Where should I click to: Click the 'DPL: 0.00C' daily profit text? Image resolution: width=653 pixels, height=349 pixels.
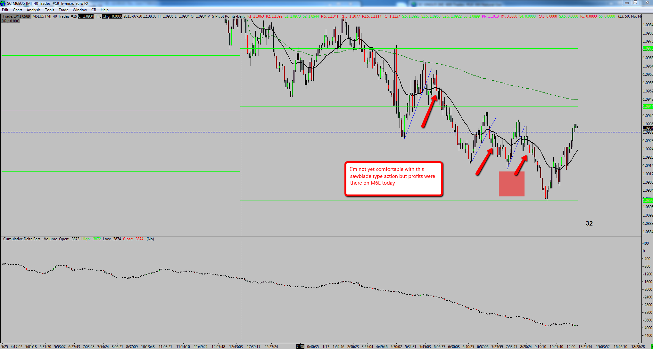(11, 21)
